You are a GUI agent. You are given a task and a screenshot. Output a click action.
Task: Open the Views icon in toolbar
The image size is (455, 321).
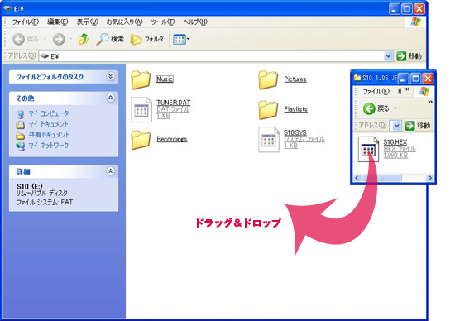point(179,39)
